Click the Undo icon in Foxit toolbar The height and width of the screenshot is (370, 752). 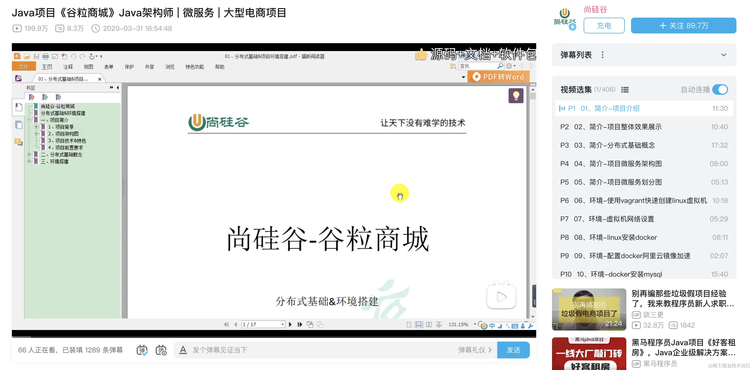(x=74, y=56)
